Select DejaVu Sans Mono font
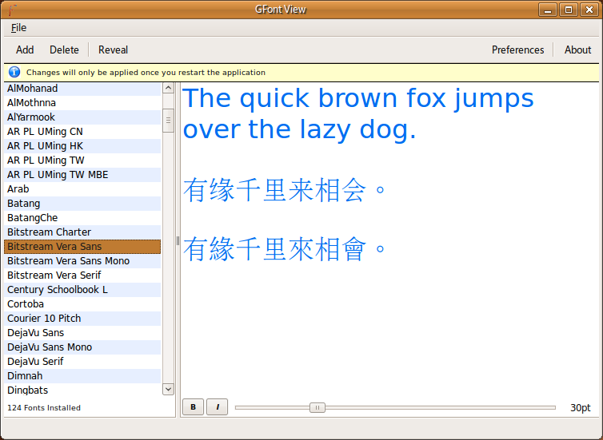The width and height of the screenshot is (603, 440). (x=82, y=347)
